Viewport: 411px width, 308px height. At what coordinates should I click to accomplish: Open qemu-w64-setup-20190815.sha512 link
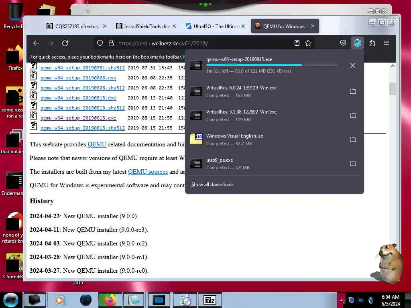pos(83,128)
